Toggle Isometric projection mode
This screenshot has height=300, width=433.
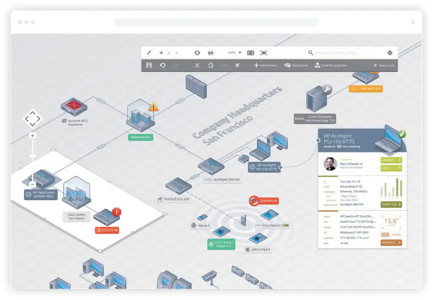click(x=332, y=65)
